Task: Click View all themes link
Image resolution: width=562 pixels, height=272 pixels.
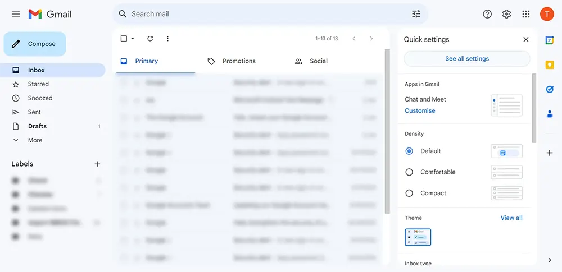Action: click(511, 218)
